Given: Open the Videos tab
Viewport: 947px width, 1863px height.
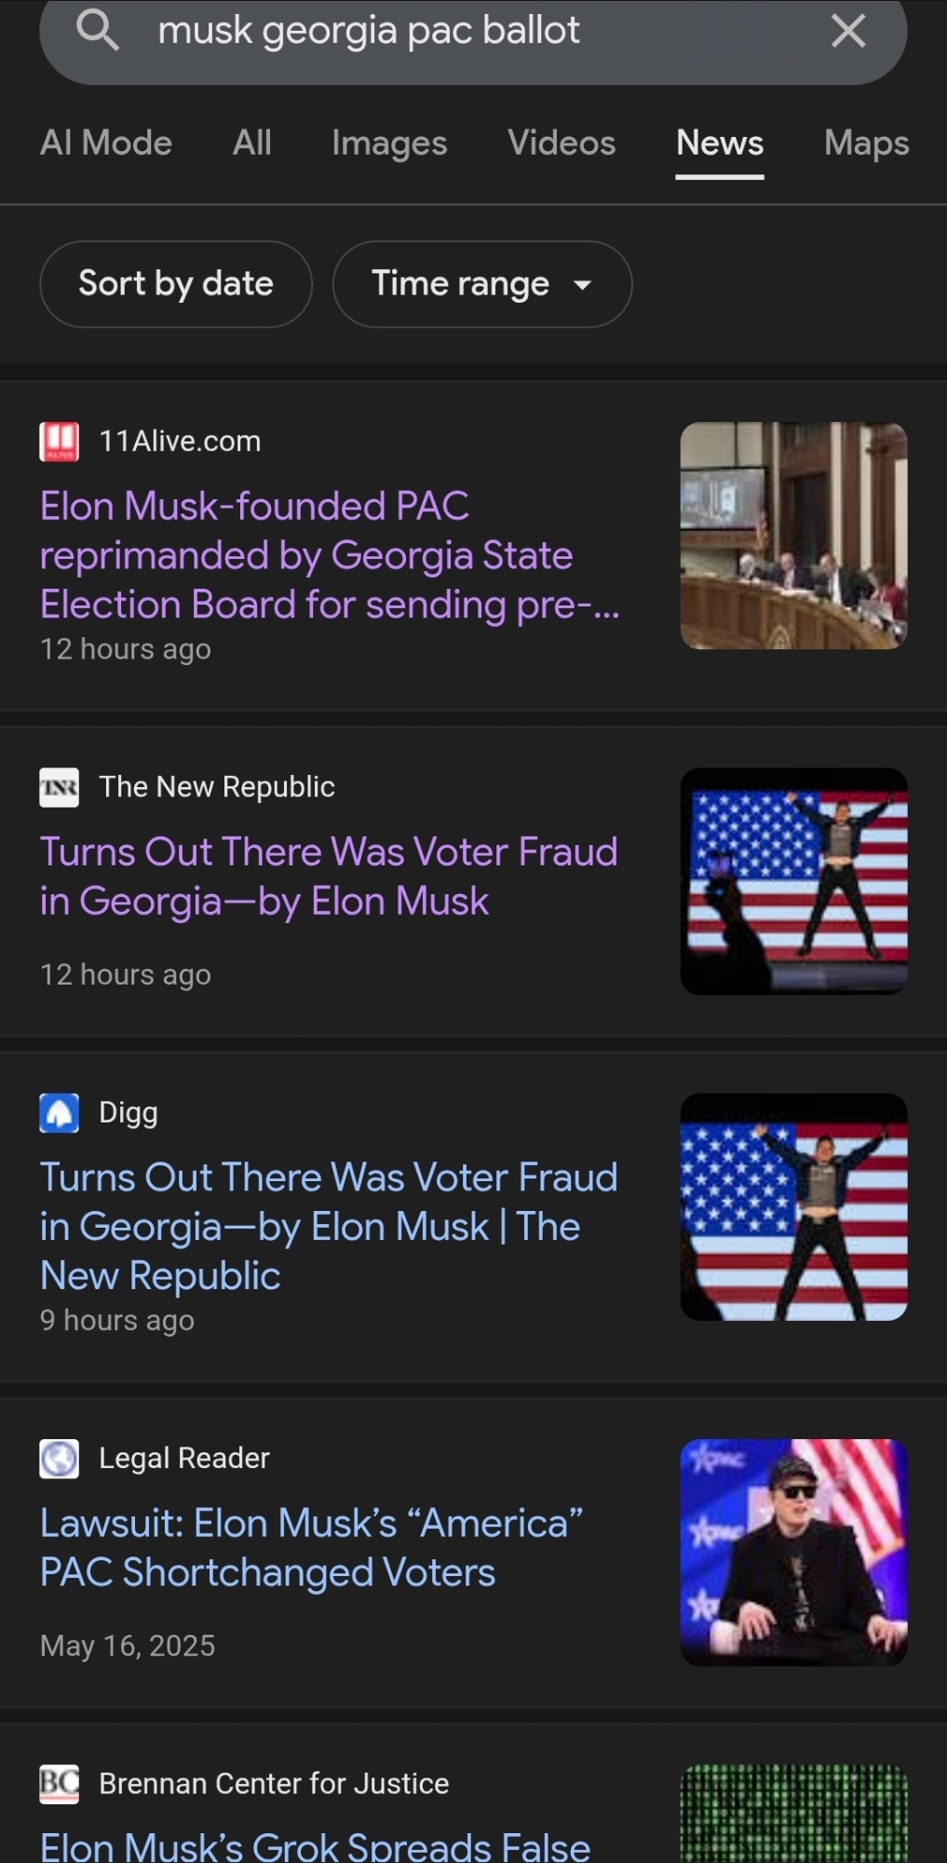Looking at the screenshot, I should (x=561, y=143).
